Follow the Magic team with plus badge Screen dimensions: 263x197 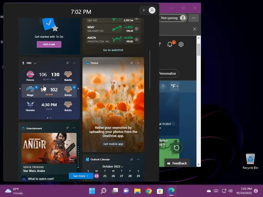[x=36, y=87]
